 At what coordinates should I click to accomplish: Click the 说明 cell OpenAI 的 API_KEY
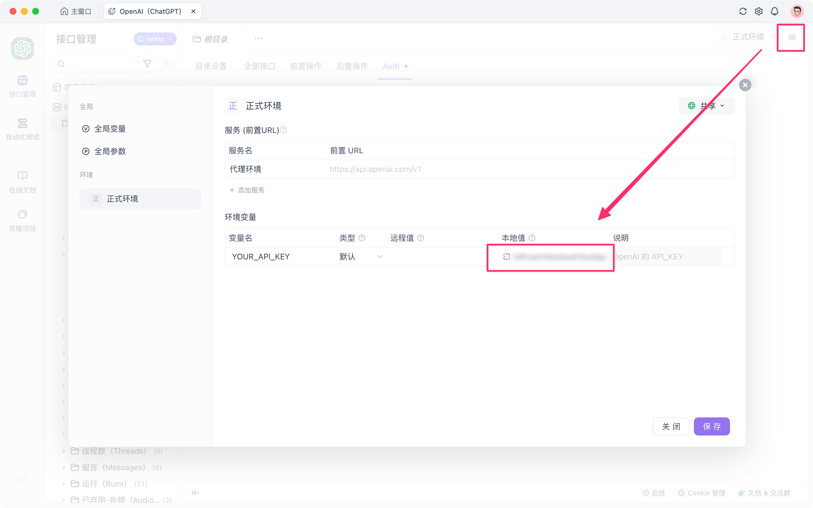[667, 256]
